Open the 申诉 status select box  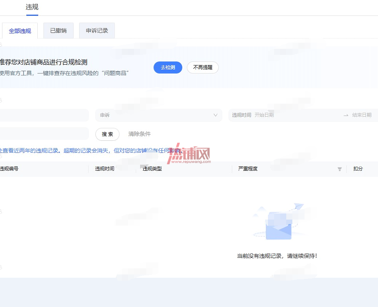coord(159,115)
